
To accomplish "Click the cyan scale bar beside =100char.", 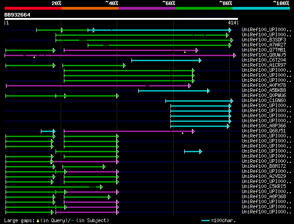I will (205, 221).
